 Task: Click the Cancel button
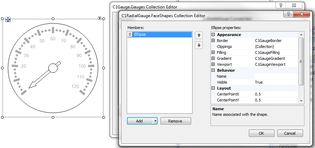(x=290, y=133)
